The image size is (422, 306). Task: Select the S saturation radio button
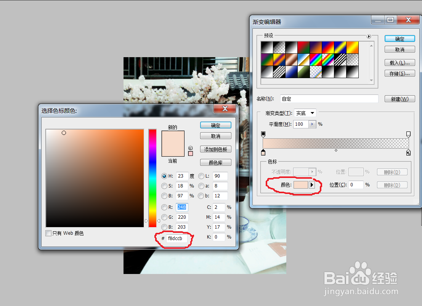click(164, 186)
